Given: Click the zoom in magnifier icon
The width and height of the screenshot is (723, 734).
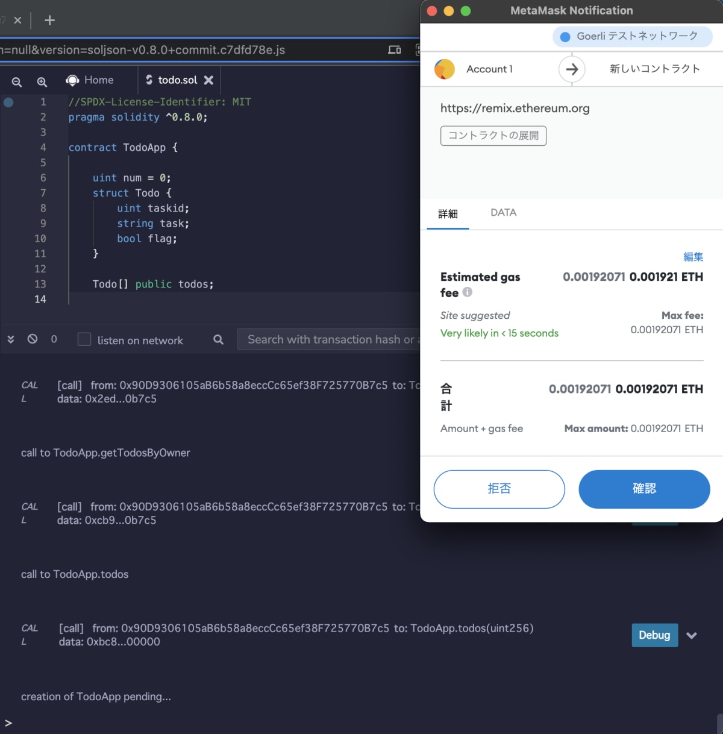Looking at the screenshot, I should pyautogui.click(x=42, y=82).
